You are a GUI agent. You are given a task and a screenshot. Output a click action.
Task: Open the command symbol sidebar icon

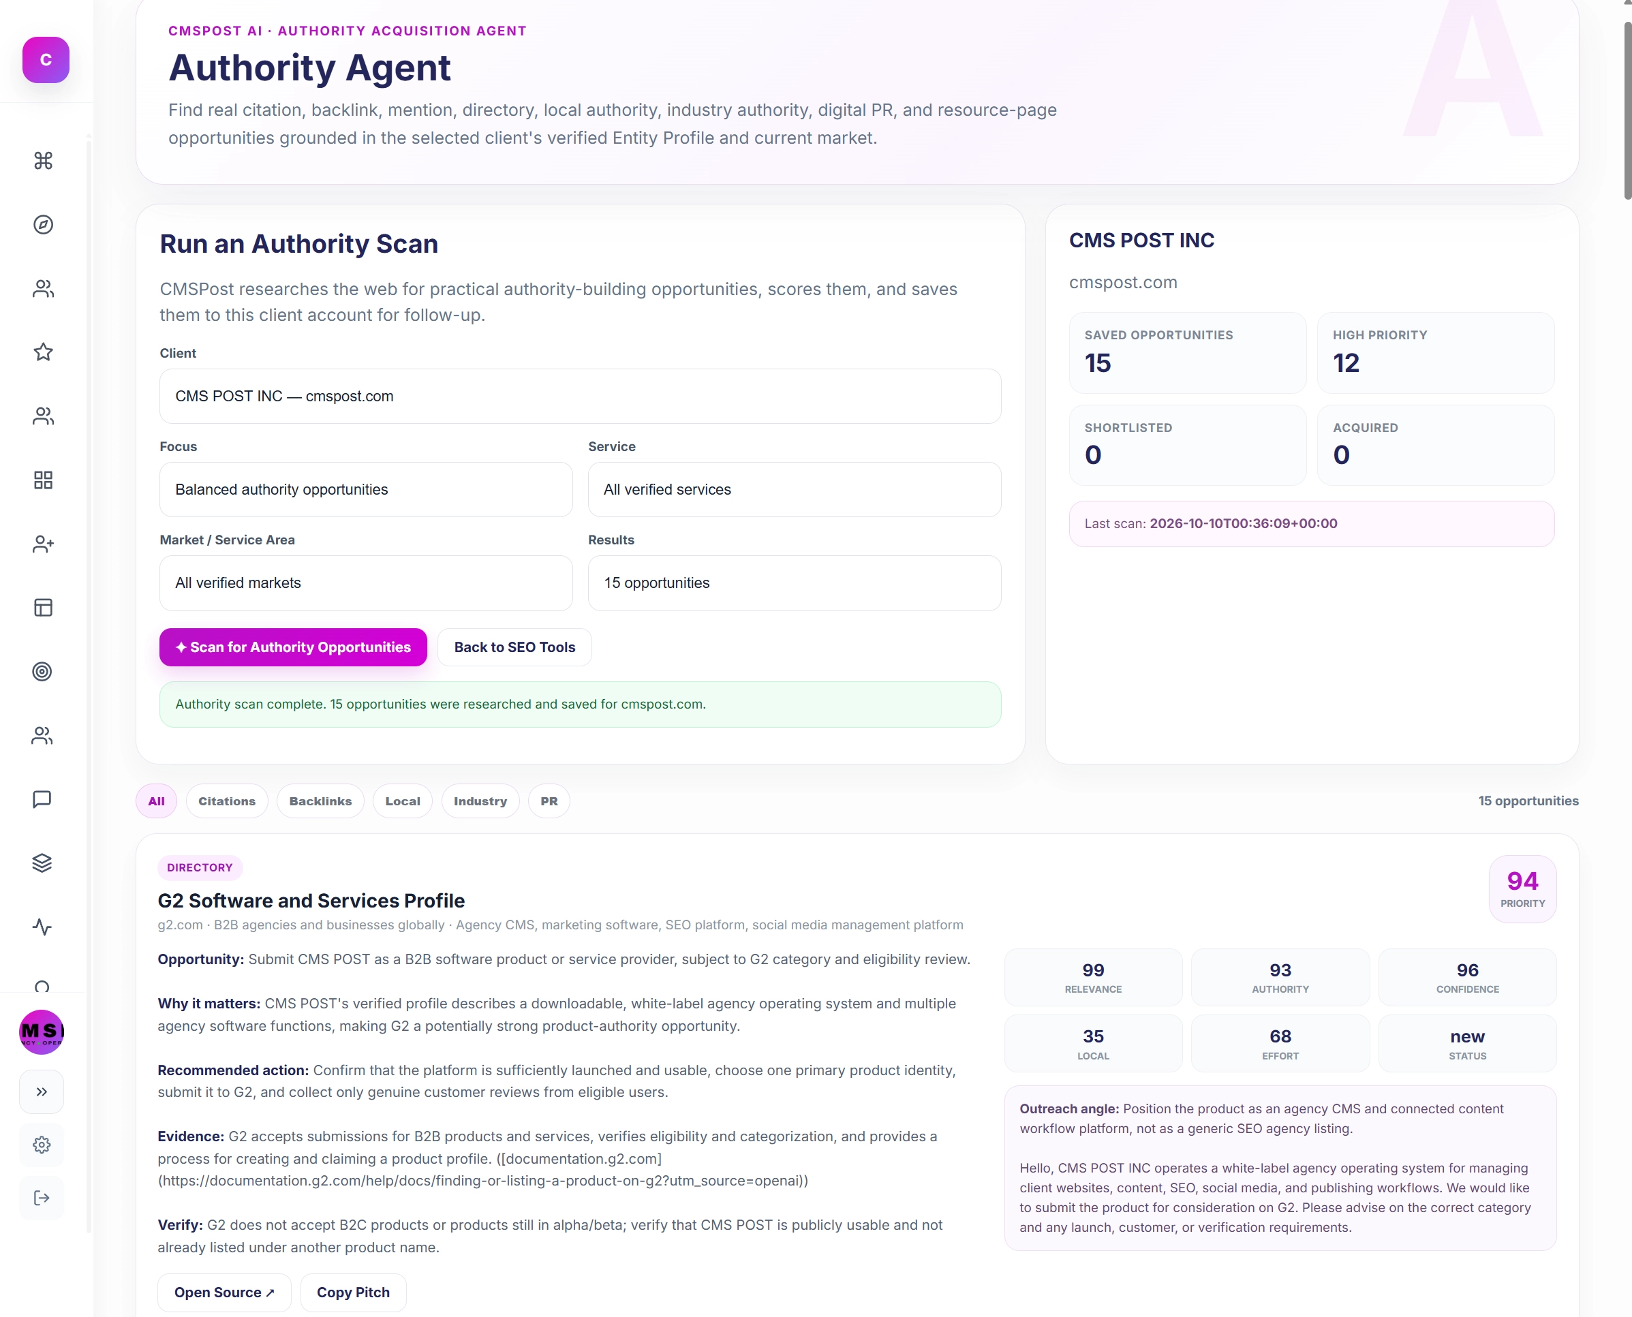pyautogui.click(x=43, y=161)
